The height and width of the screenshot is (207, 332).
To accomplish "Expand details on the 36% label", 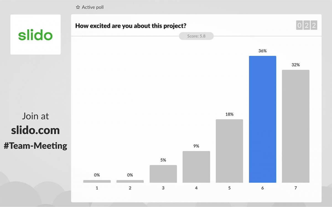I will 263,51.
